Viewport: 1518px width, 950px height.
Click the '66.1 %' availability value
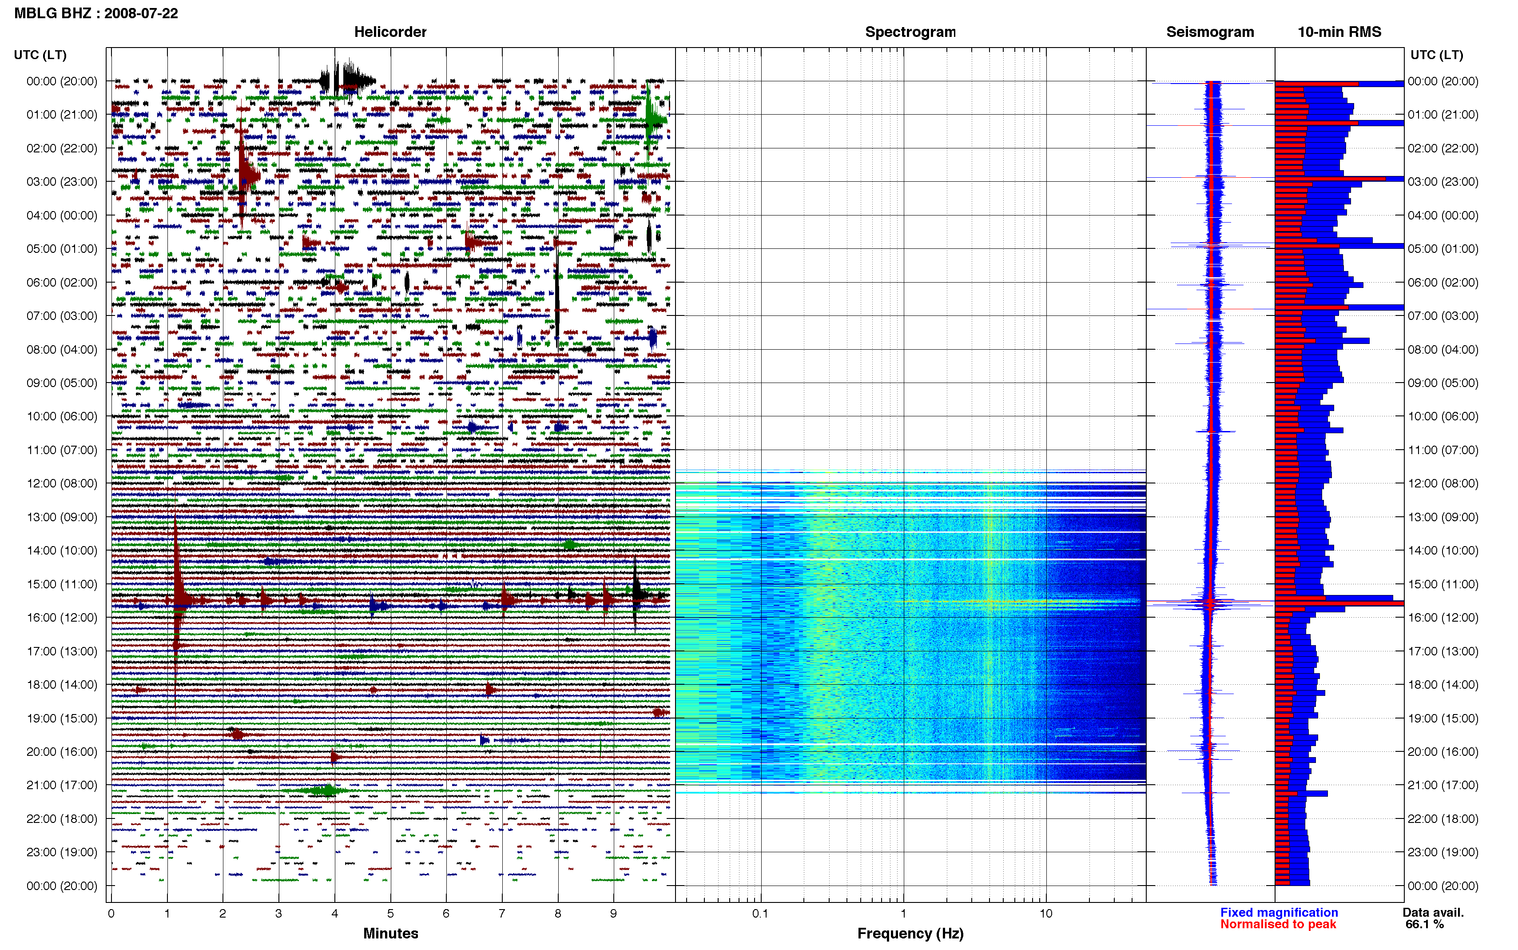click(1424, 924)
